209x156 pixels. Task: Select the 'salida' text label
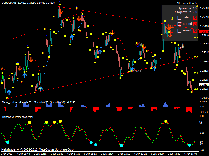tap(139, 45)
